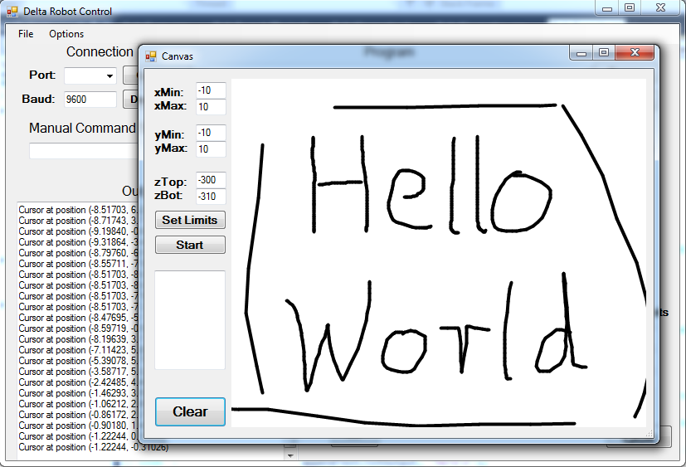Click the zBot field showing -310
The width and height of the screenshot is (686, 467).
211,196
